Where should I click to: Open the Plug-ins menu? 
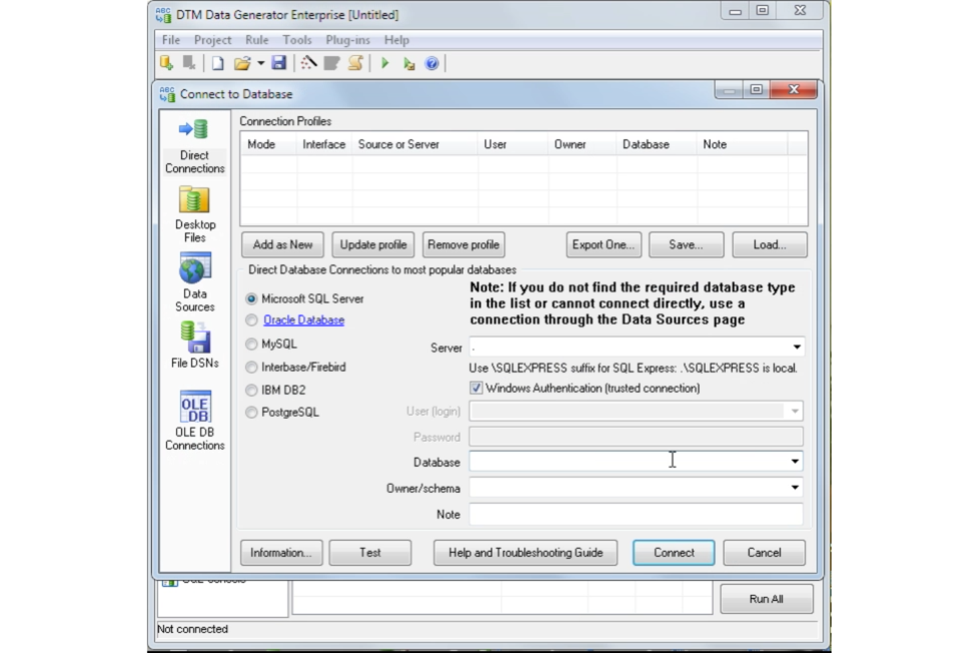pos(347,40)
